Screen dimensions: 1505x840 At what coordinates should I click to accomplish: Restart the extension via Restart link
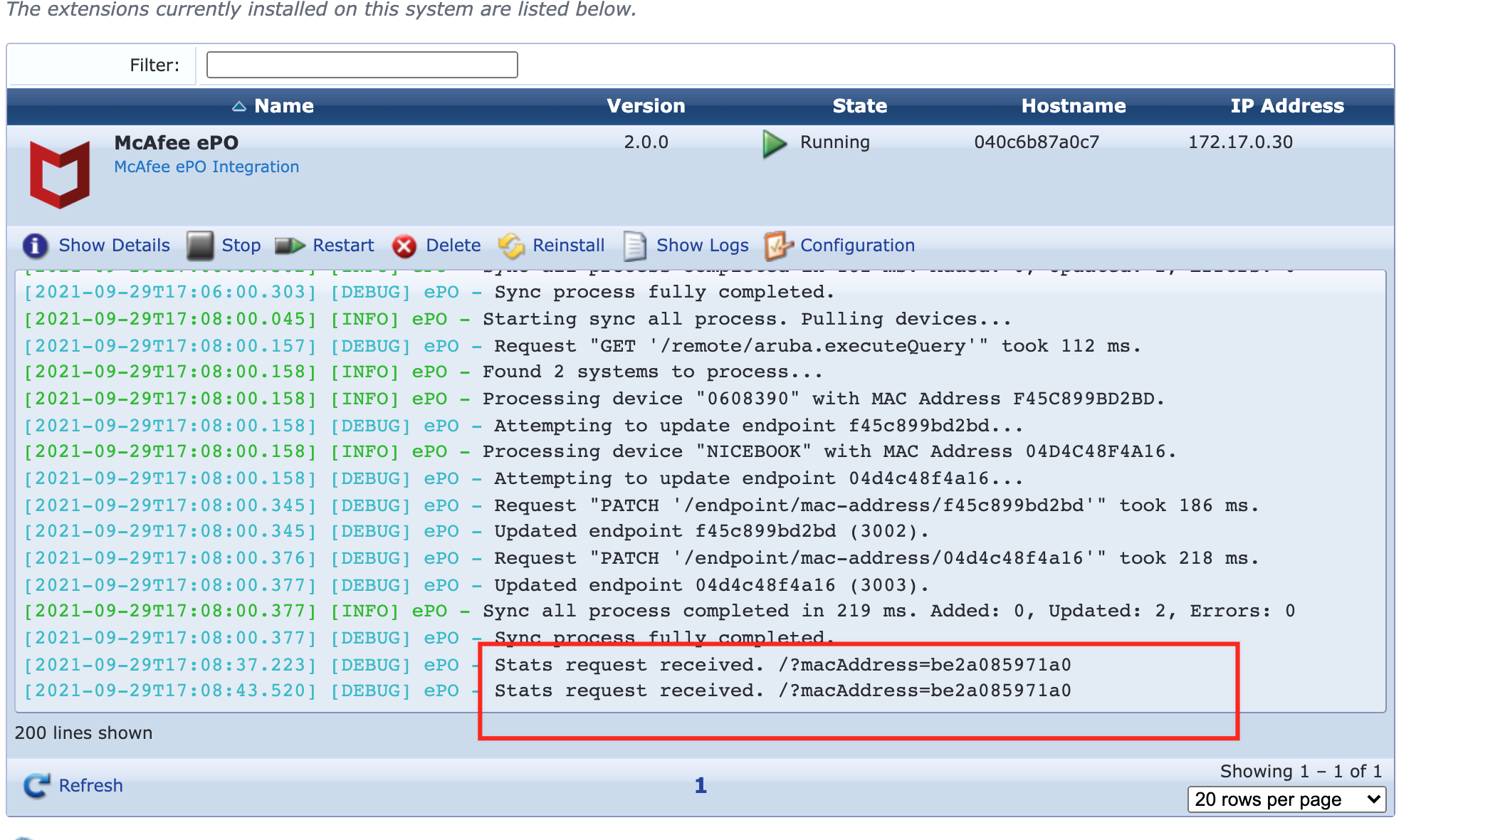click(x=343, y=246)
